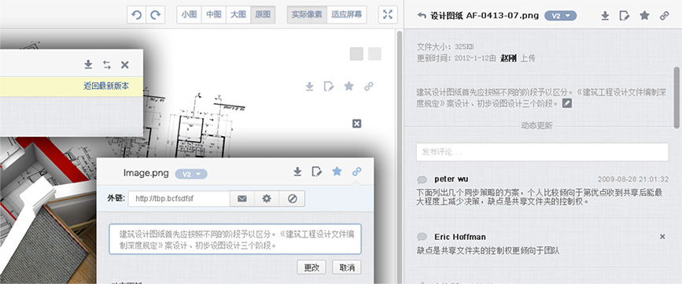This screenshot has width=682, height=284.
Task: Select 小图 small image size
Action: point(190,14)
